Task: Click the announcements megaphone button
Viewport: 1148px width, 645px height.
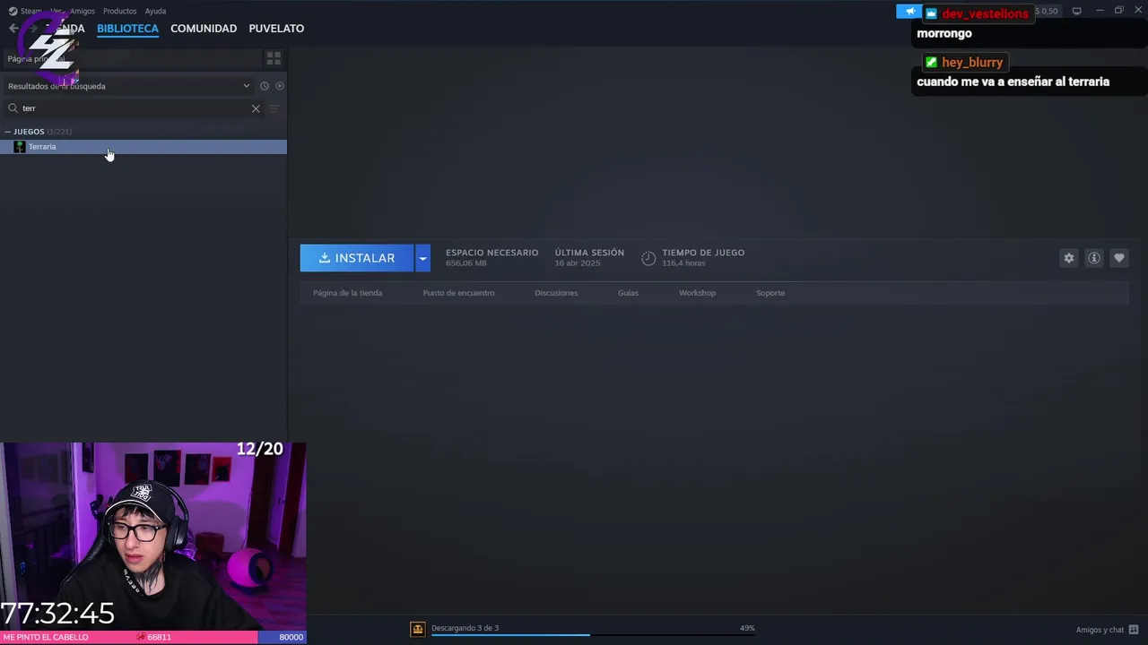Action: (909, 12)
